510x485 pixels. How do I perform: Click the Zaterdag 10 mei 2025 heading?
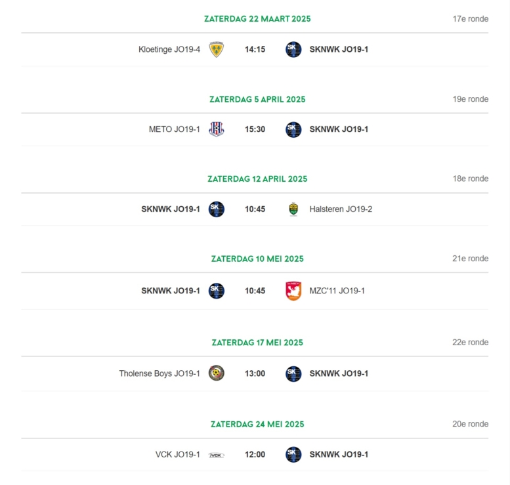coord(257,259)
